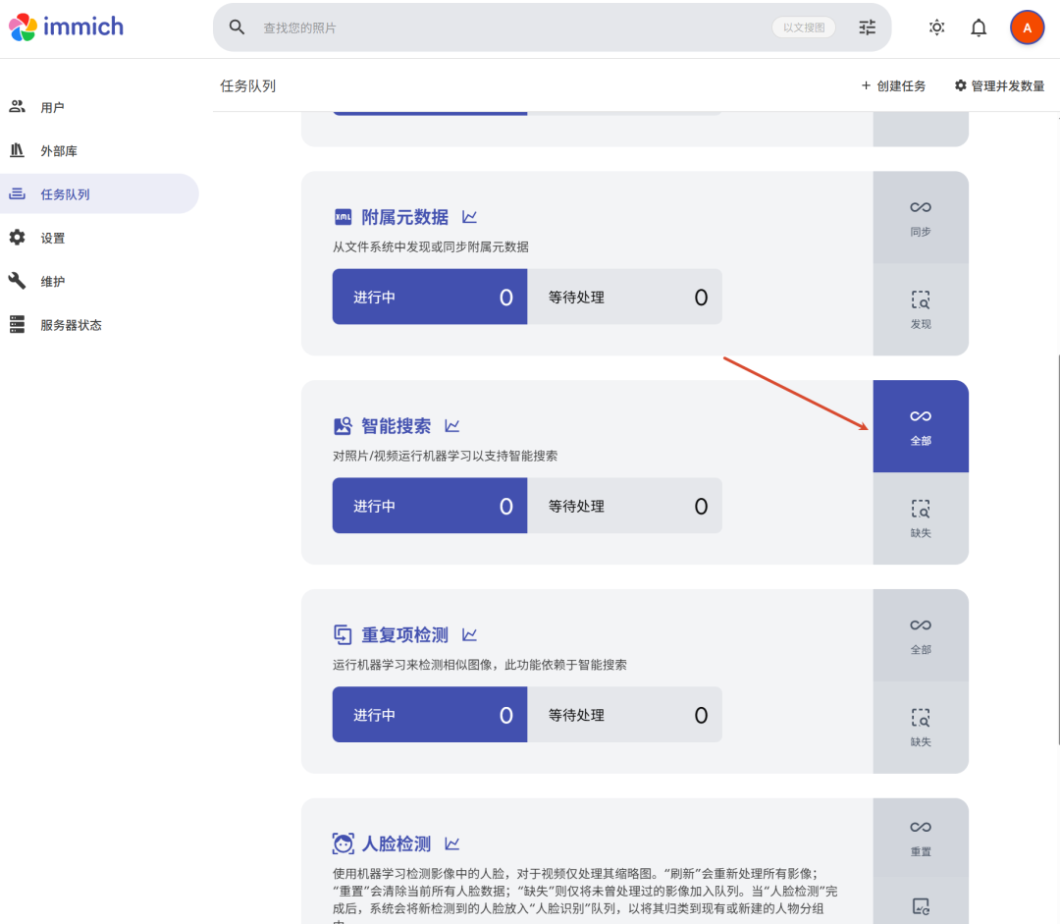The width and height of the screenshot is (1060, 924).
Task: Open chart icon next to 人脸检测
Action: (452, 844)
